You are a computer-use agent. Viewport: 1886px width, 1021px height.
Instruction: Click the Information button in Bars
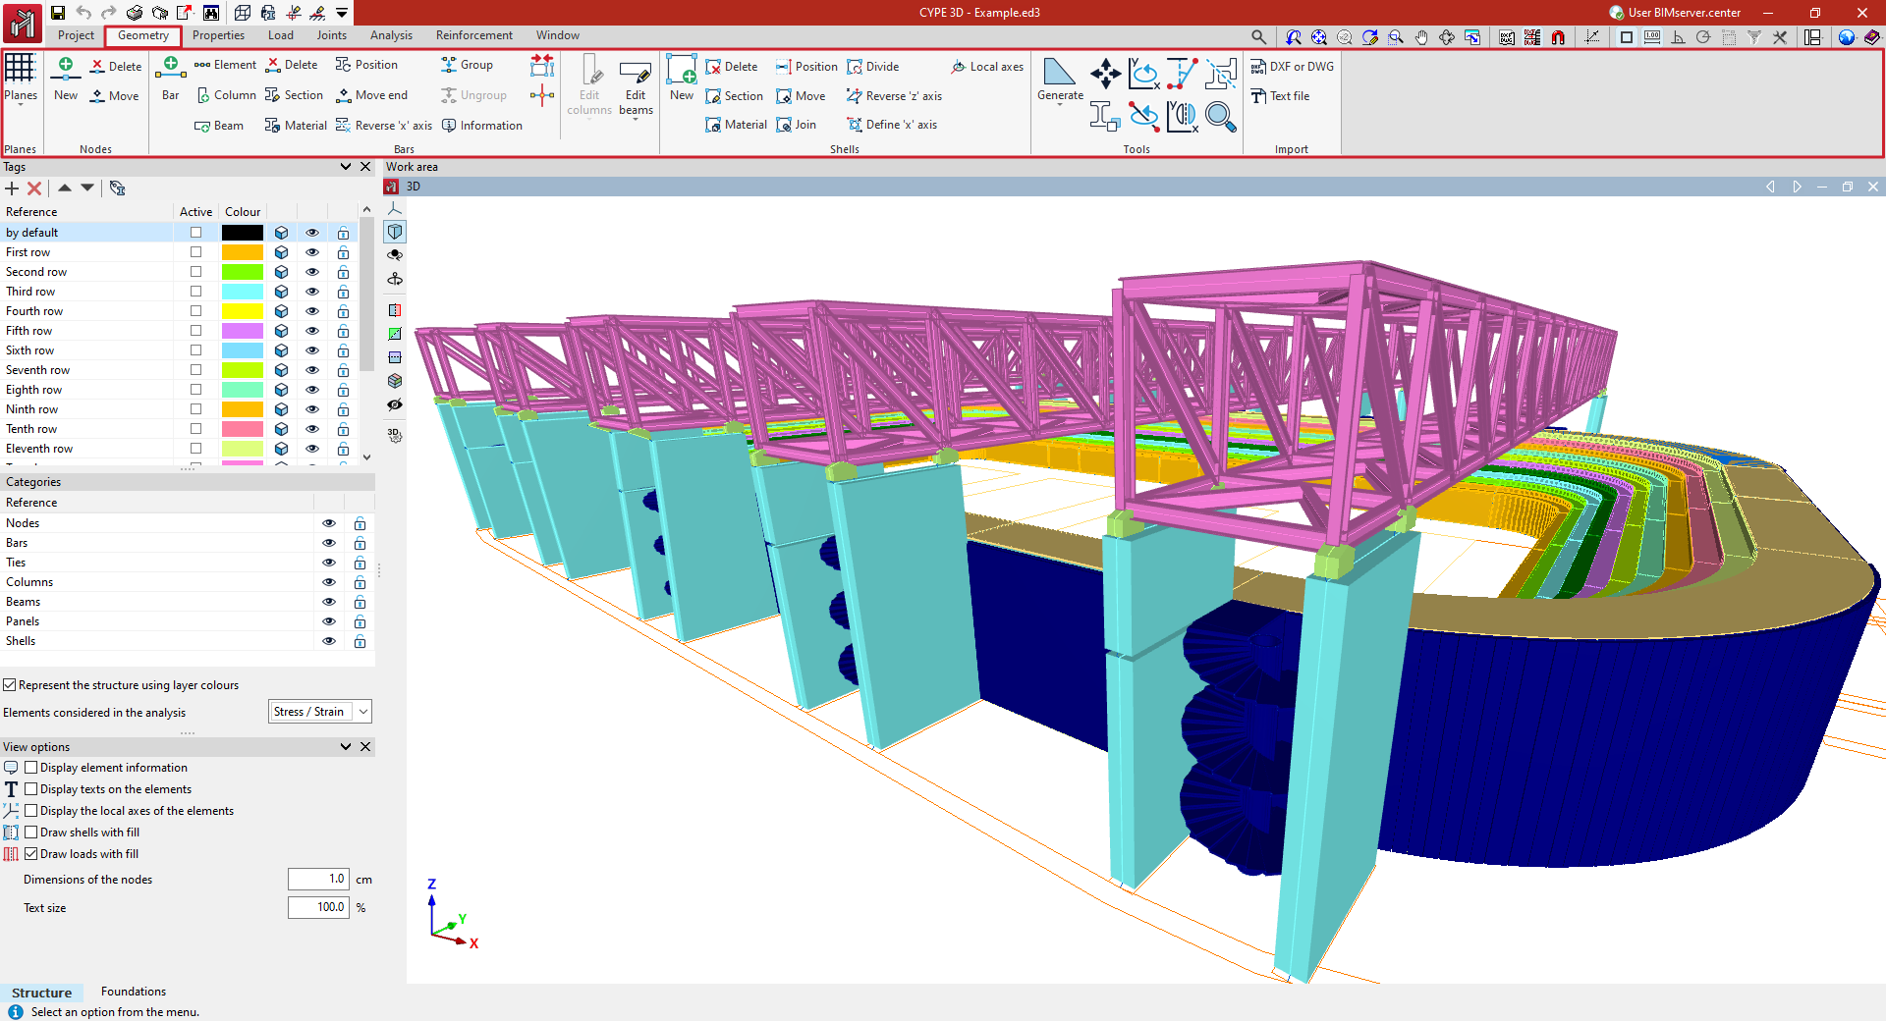click(482, 126)
